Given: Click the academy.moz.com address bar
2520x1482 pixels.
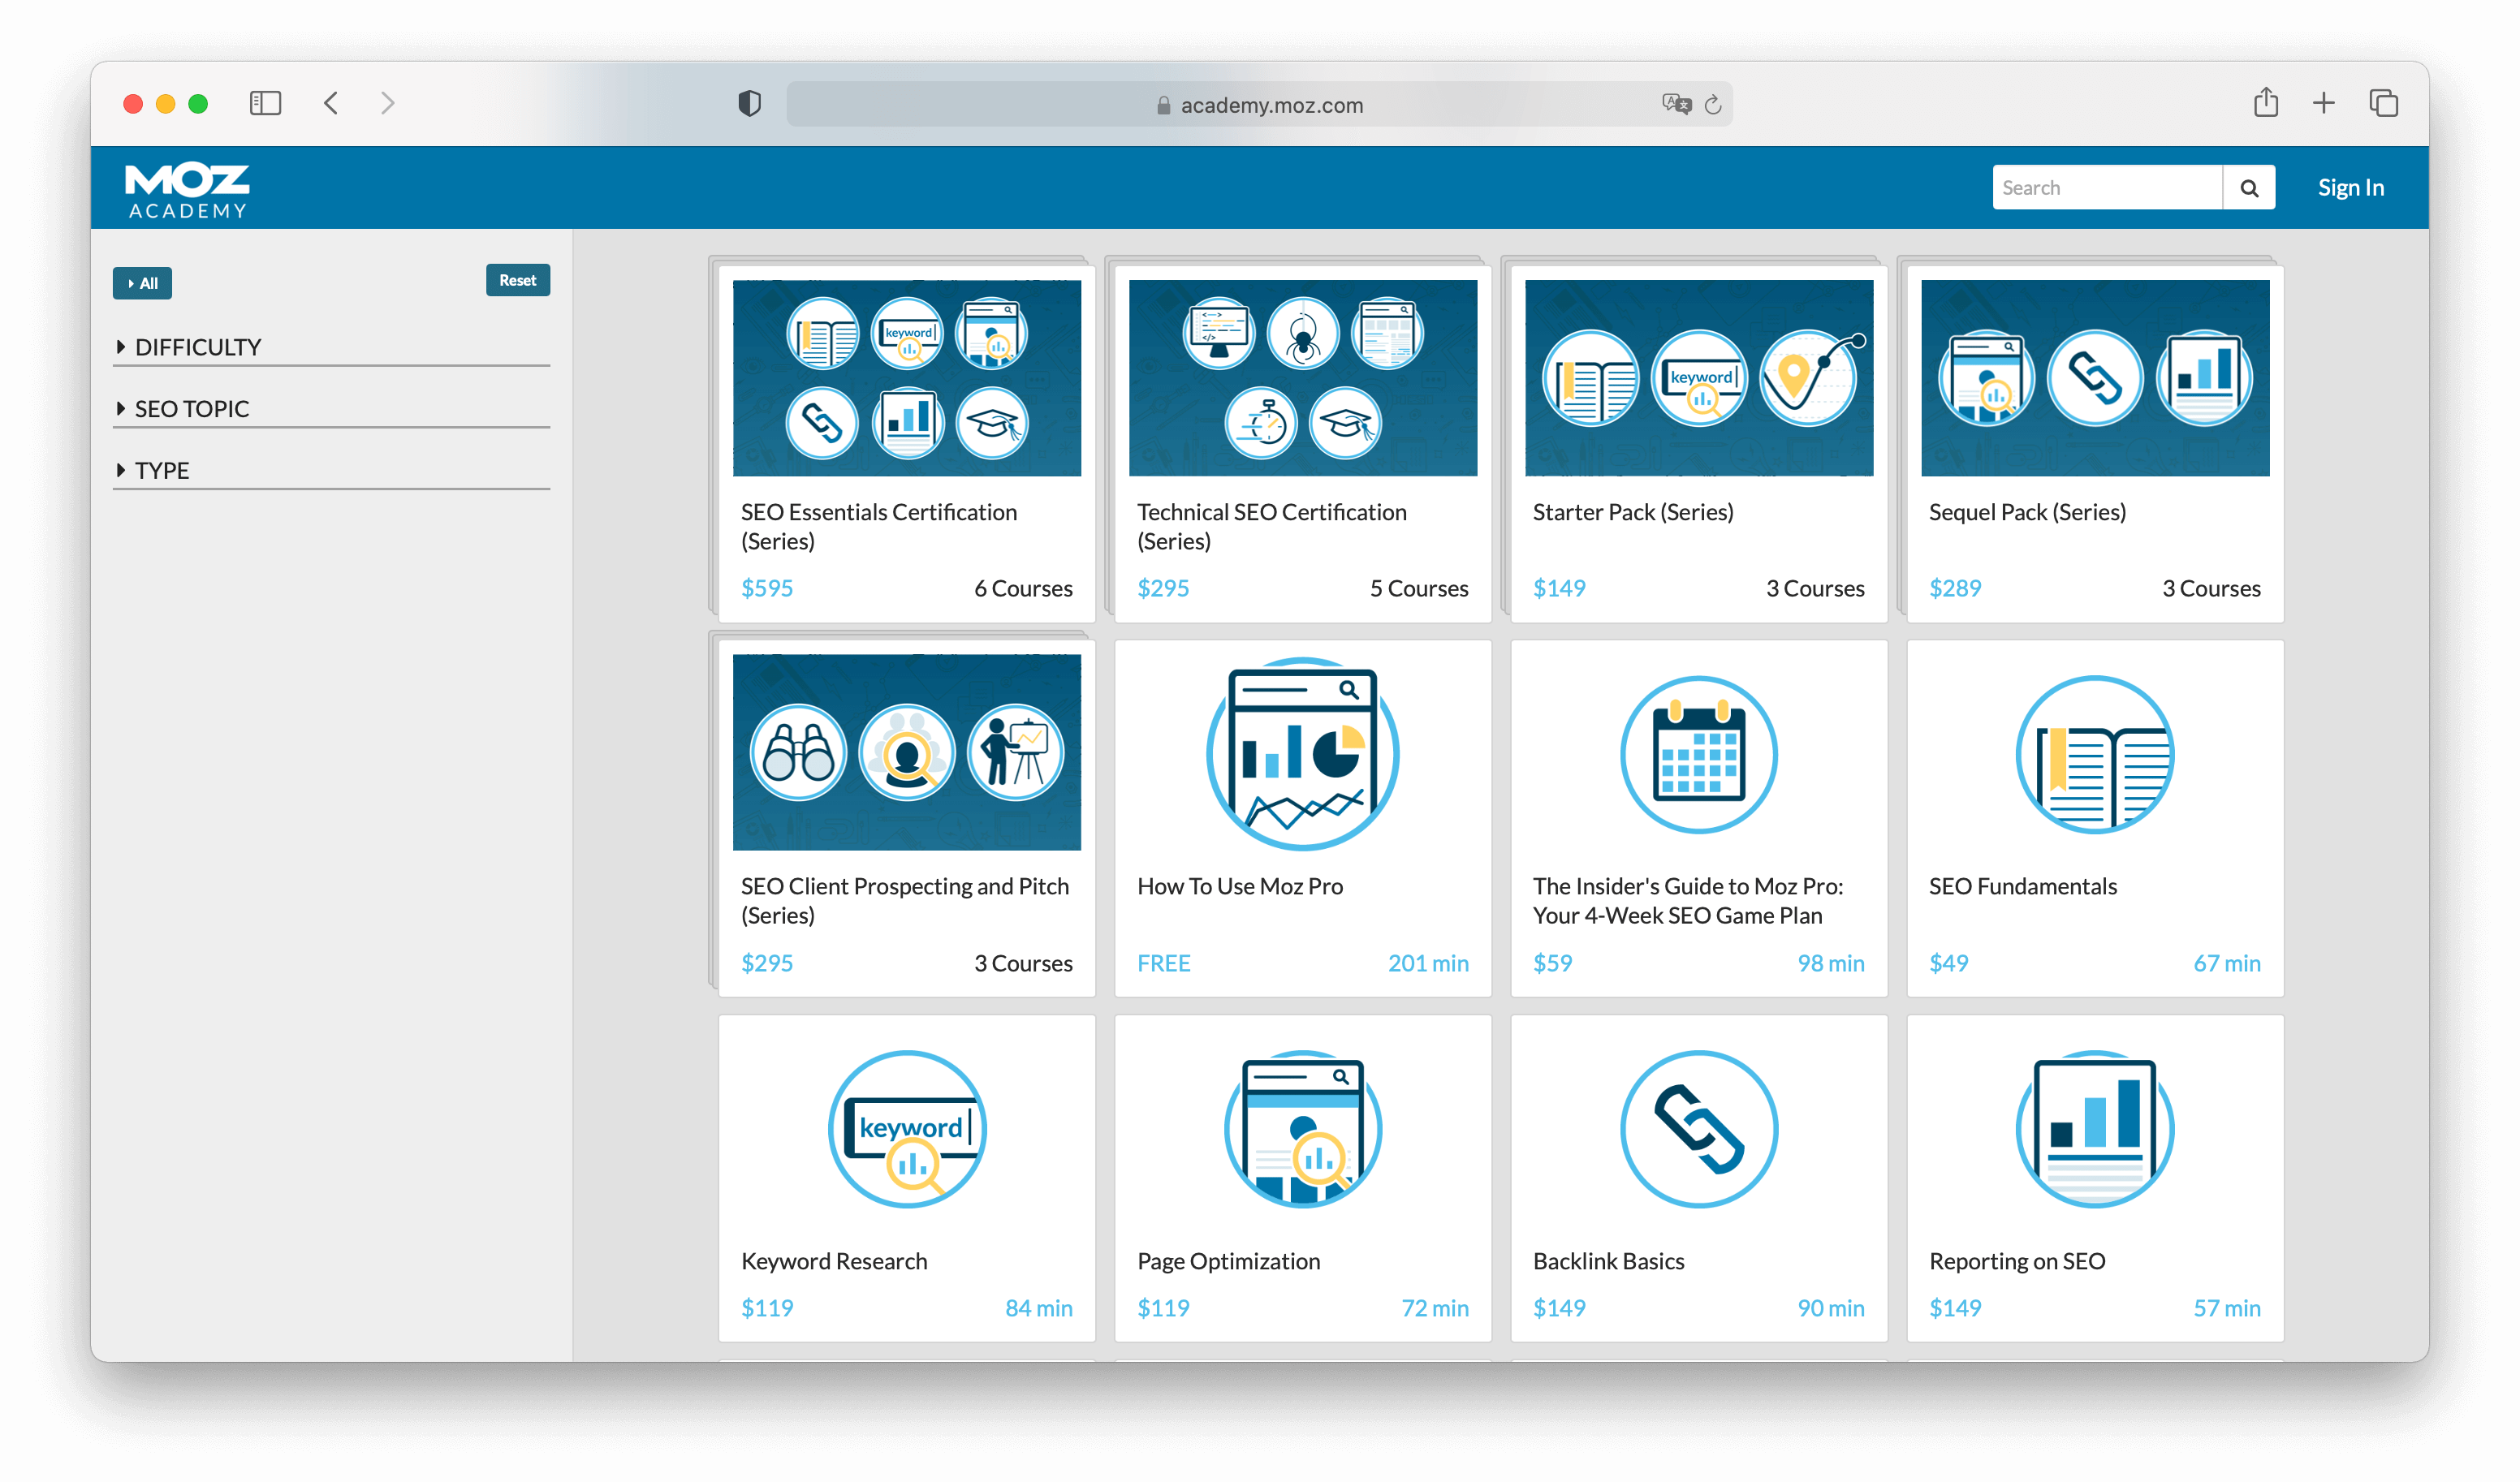Looking at the screenshot, I should pyautogui.click(x=1259, y=104).
